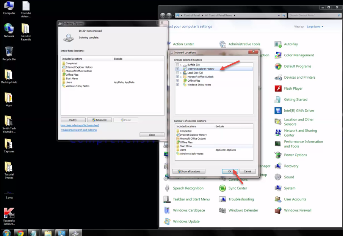The height and width of the screenshot is (236, 343).
Task: Open How does indexing affect searches link
Action: (80, 125)
